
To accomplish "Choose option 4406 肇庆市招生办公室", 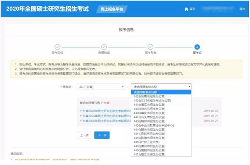I will click(x=161, y=113).
